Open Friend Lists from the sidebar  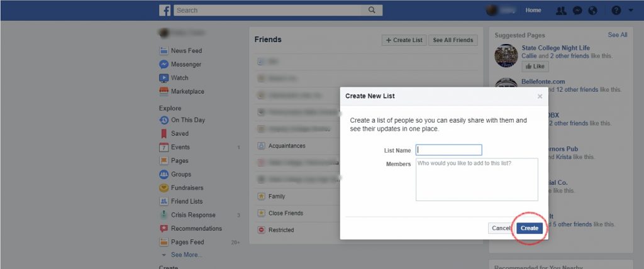pos(187,201)
